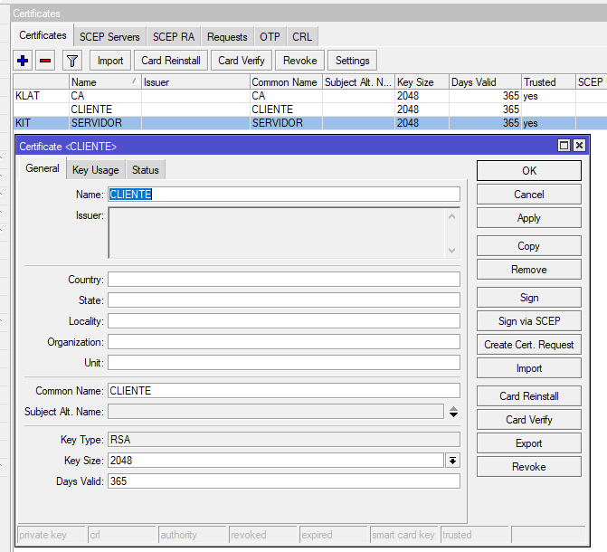Viewport: 607px width, 552px height.
Task: Click the Common Name column header
Action: 286,82
